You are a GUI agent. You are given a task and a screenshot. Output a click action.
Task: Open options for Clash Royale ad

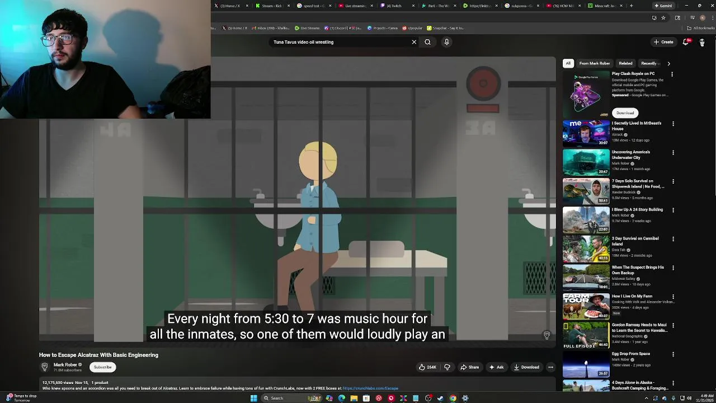[x=672, y=74]
